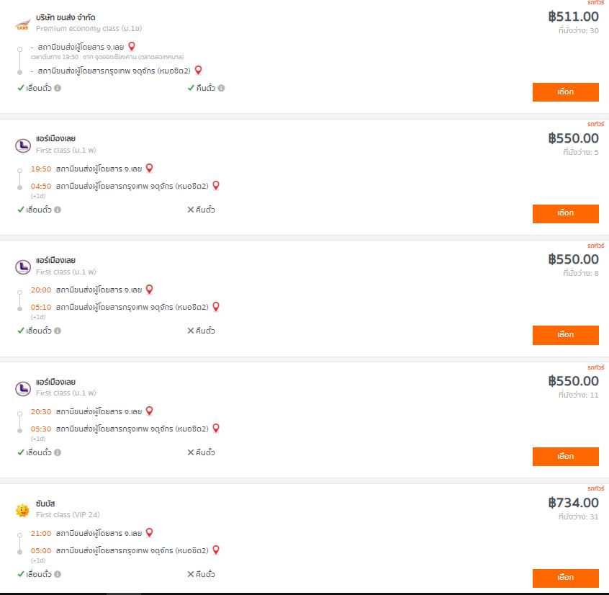Click the map pin for the 19:50 departure station
The height and width of the screenshot is (595, 609).
point(149,169)
